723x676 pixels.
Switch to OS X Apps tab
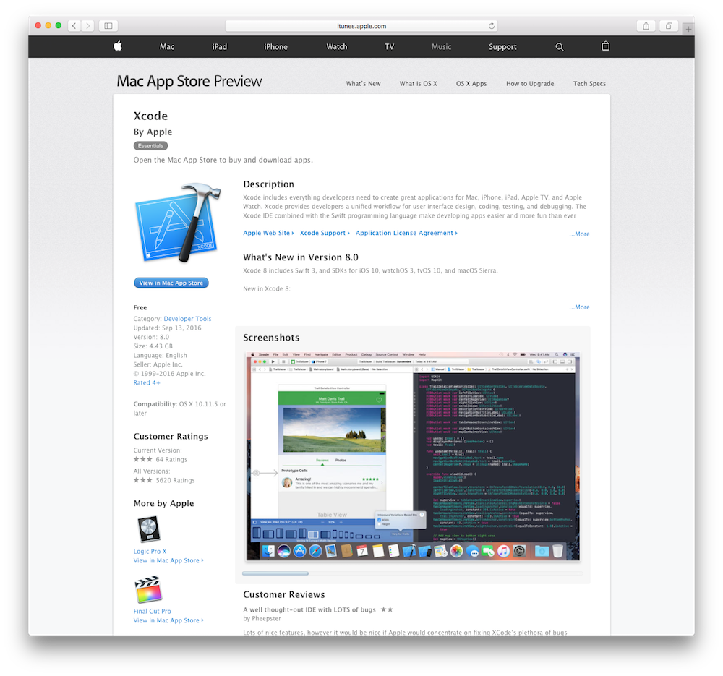[471, 83]
